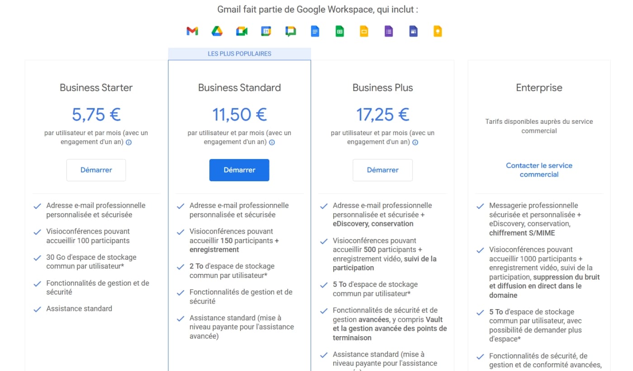Click info icon under Business Standard price
This screenshot has height=371, width=633.
point(272,142)
